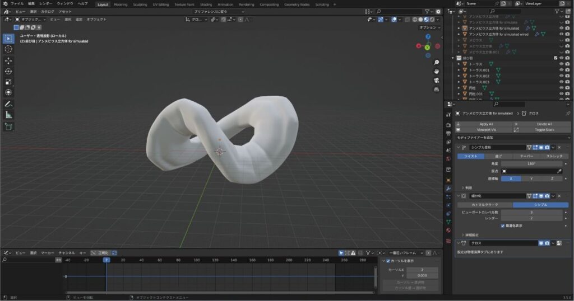
Task: Open the Material properties tab icon
Action: coord(448,231)
